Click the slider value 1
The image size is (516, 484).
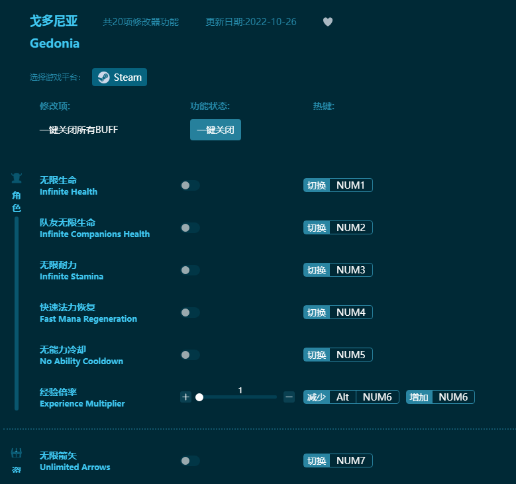[240, 391]
